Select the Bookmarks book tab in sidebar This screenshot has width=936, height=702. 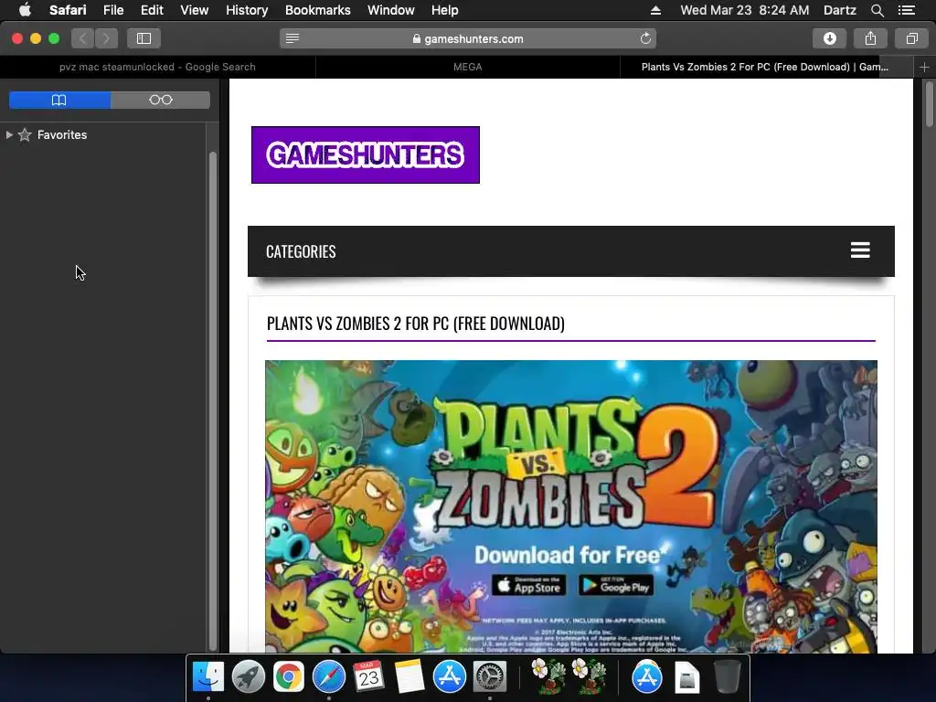tap(59, 100)
